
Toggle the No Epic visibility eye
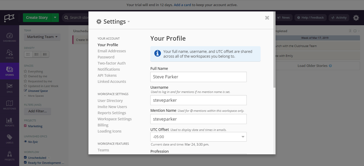pyautogui.click(x=26, y=142)
